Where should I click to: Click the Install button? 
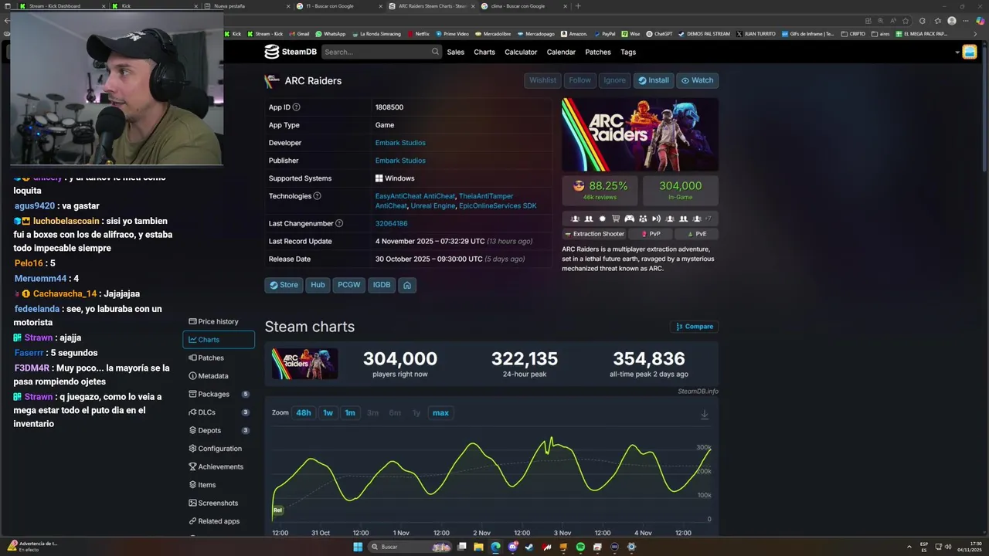(654, 80)
